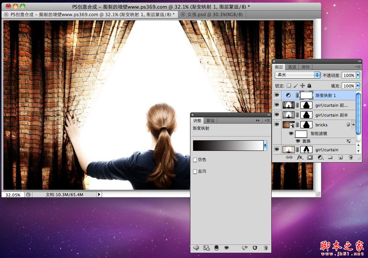The height and width of the screenshot is (258, 368).
Task: Open the 不透明度 opacity dropdown arrow
Action: coord(358,75)
